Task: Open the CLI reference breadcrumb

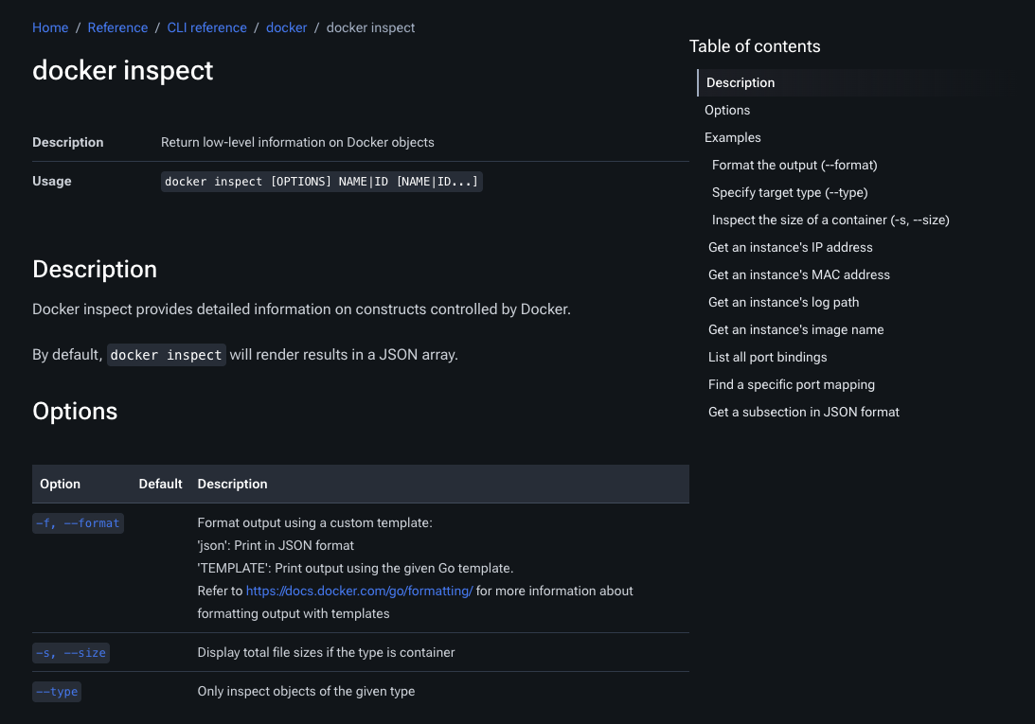Action: (x=206, y=27)
